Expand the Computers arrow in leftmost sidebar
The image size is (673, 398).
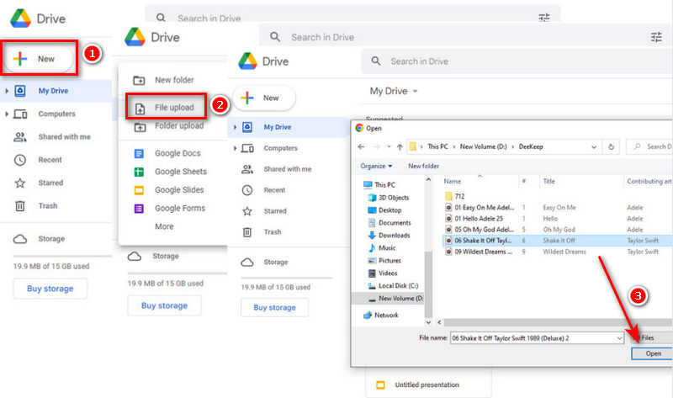click(7, 114)
